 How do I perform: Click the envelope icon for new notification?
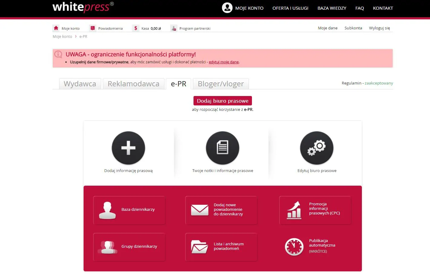tap(200, 210)
